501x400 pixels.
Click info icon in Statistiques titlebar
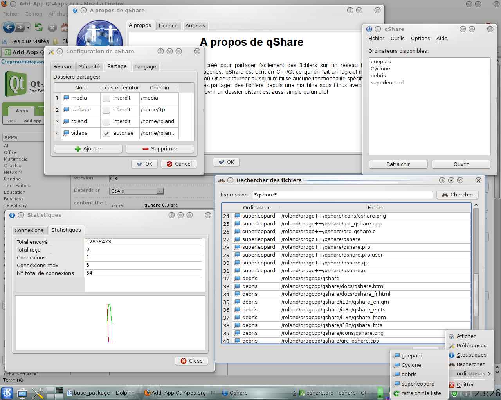point(12,215)
